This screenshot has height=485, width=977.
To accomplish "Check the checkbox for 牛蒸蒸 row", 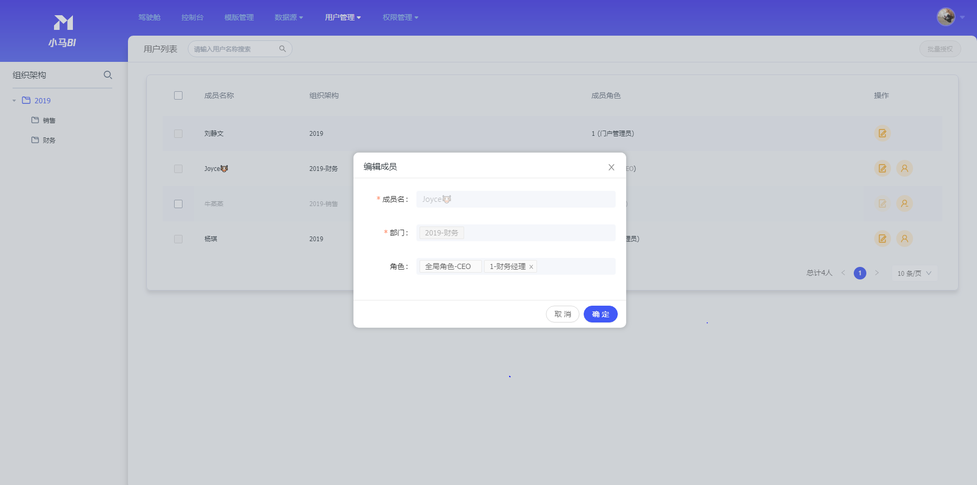I will click(x=178, y=204).
